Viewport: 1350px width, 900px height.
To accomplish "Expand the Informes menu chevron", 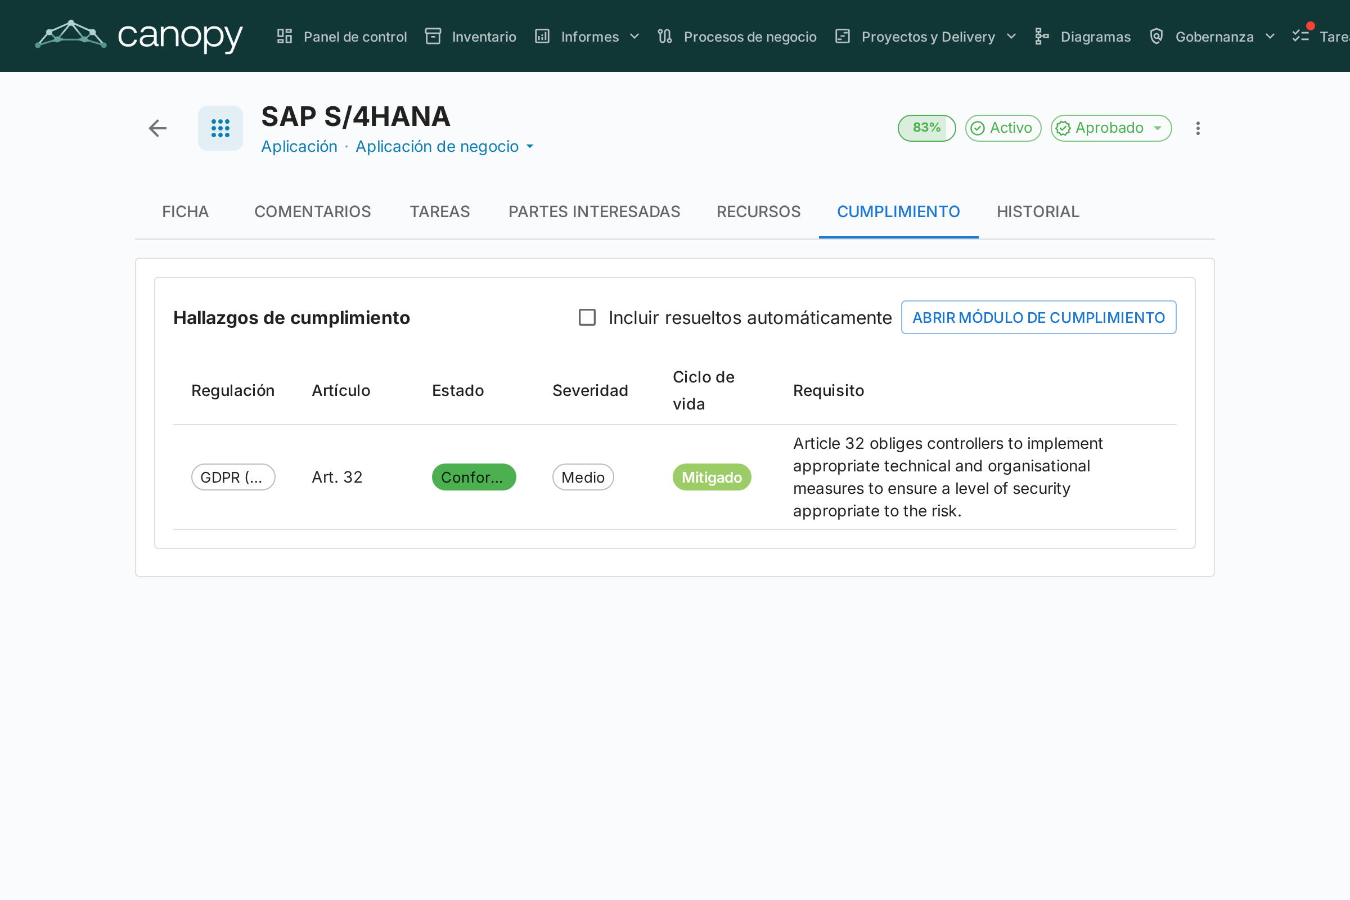I will 634,36.
